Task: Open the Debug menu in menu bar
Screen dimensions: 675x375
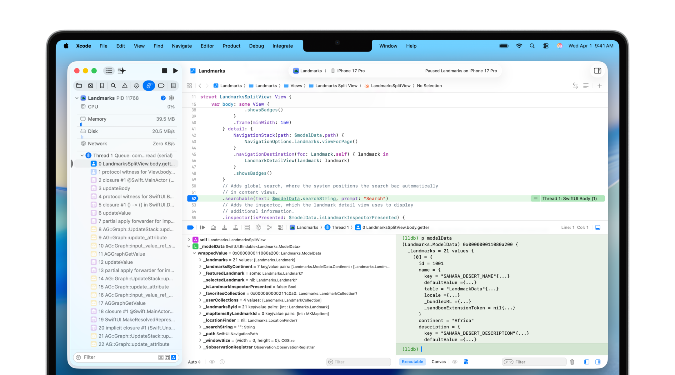Action: click(x=256, y=46)
